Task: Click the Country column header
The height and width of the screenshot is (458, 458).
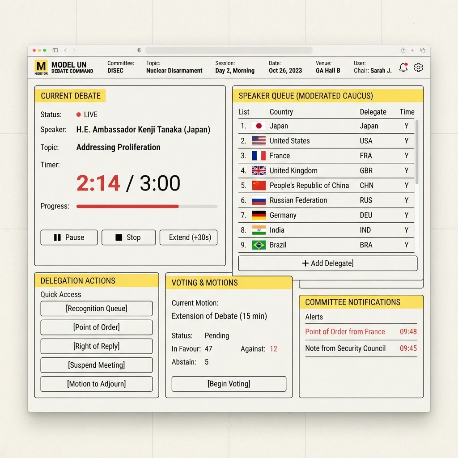Action: [x=281, y=112]
